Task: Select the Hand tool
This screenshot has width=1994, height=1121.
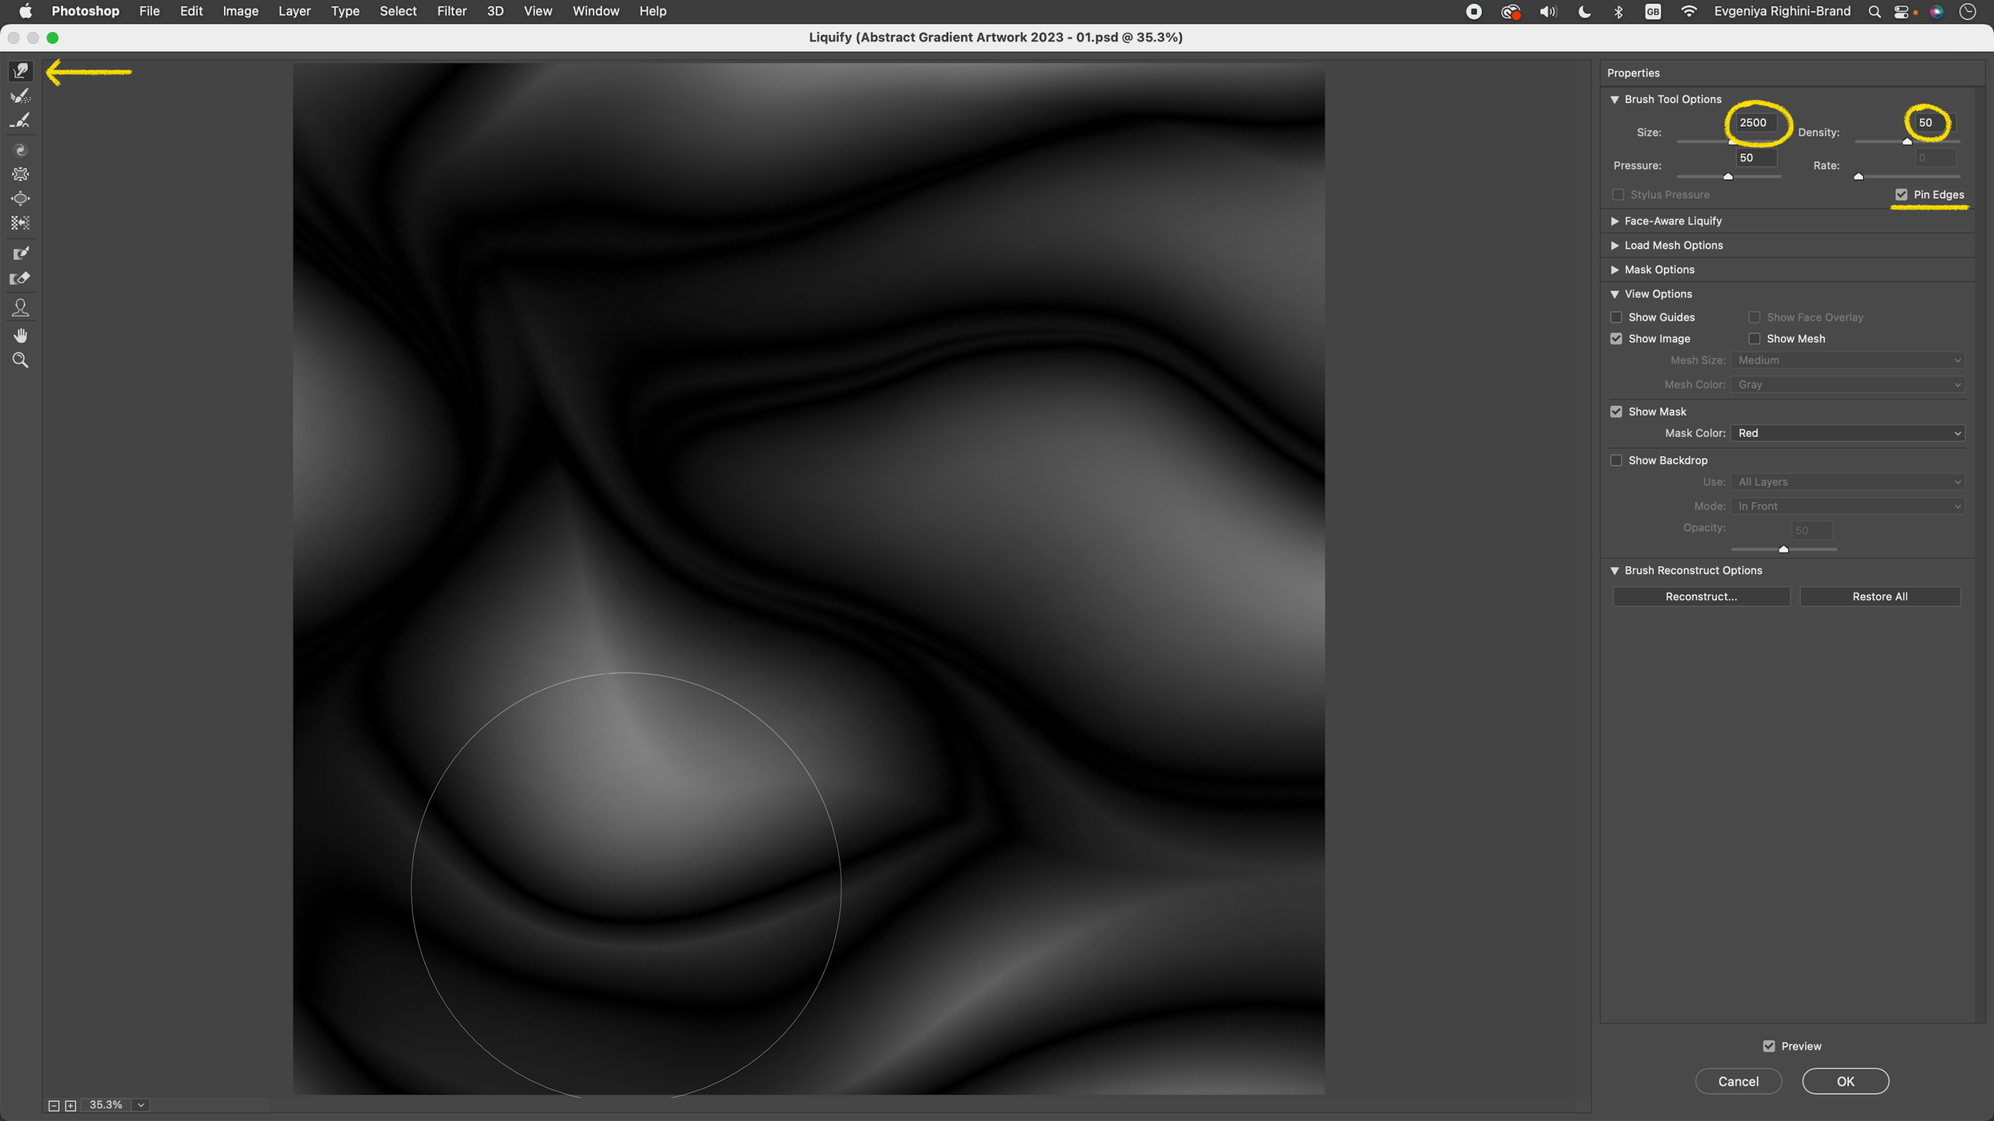Action: pos(21,335)
